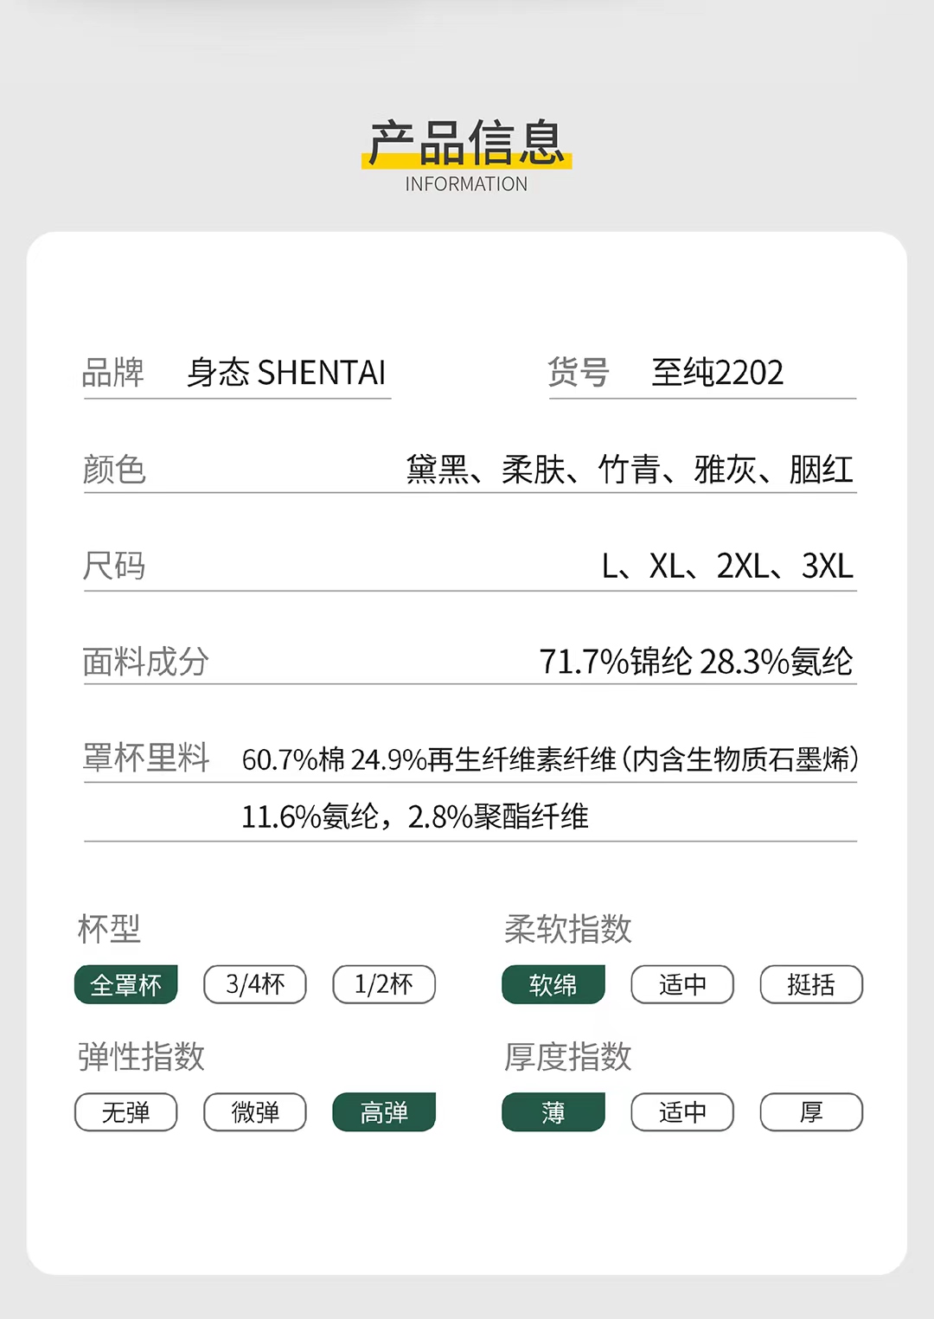Choose 适中 under 厚度指数
The width and height of the screenshot is (934, 1319).
(682, 1112)
